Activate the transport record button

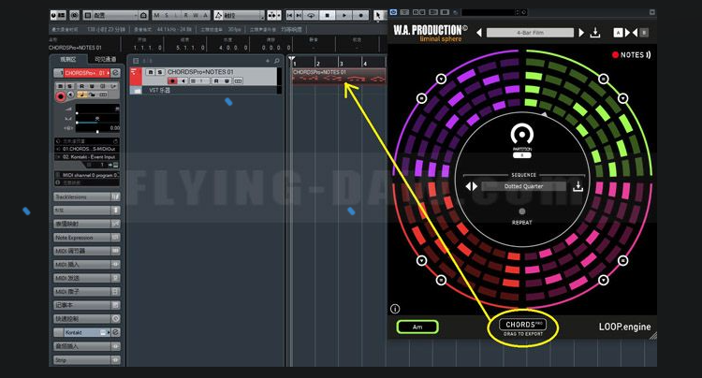tap(360, 15)
